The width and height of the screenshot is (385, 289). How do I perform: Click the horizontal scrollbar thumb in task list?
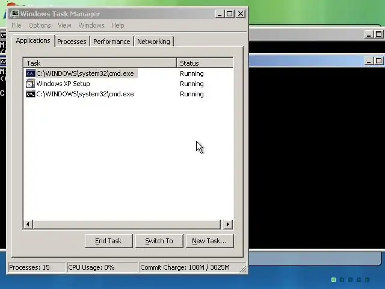click(x=127, y=224)
